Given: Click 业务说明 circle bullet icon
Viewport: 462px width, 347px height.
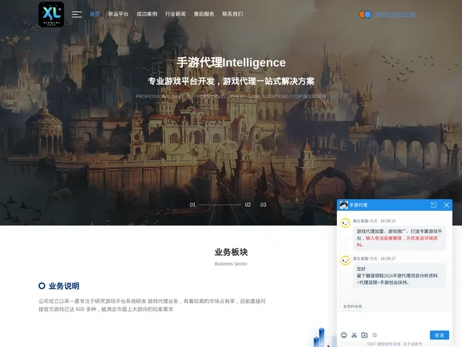Looking at the screenshot, I should tap(42, 285).
